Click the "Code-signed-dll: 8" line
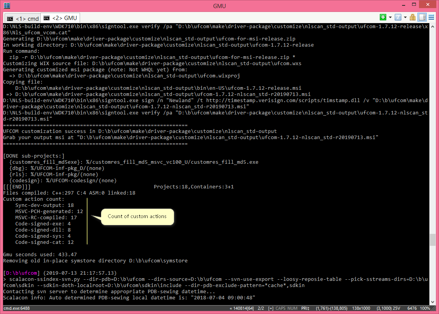 coord(43,230)
